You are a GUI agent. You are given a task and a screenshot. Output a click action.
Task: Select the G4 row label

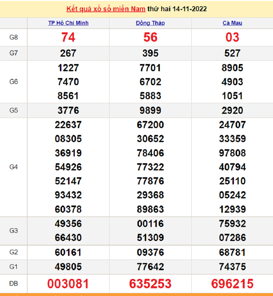[x=14, y=167]
